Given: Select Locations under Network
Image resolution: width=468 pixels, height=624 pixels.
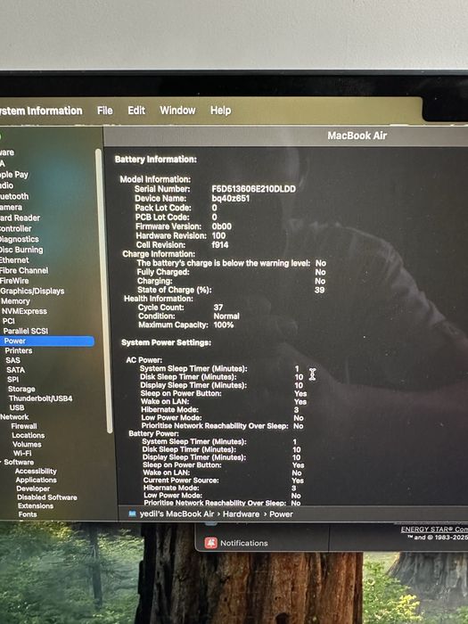Looking at the screenshot, I should pyautogui.click(x=29, y=435).
